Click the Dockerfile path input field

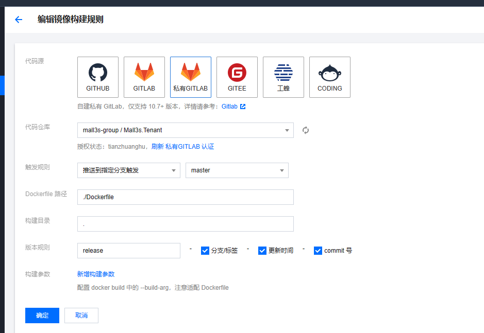click(x=186, y=197)
